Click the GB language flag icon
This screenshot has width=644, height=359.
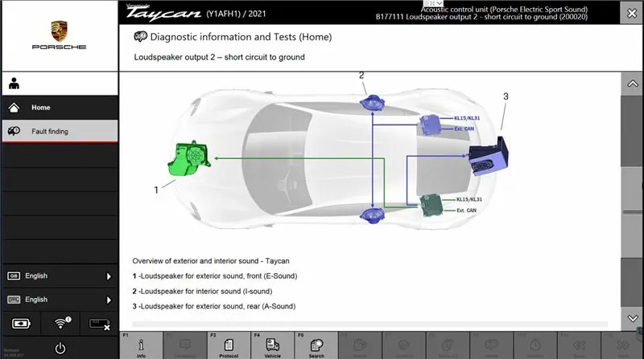click(x=14, y=275)
